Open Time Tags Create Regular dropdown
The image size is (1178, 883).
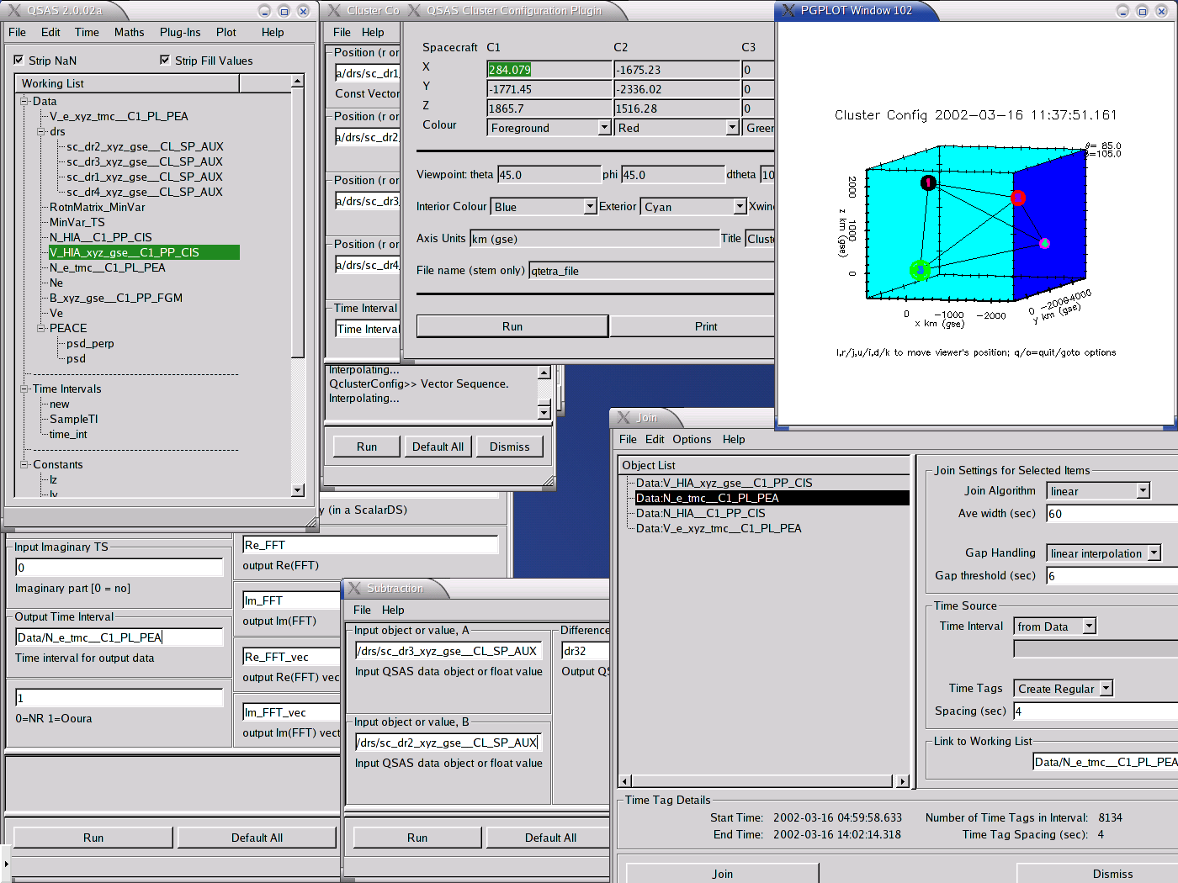pyautogui.click(x=1106, y=688)
